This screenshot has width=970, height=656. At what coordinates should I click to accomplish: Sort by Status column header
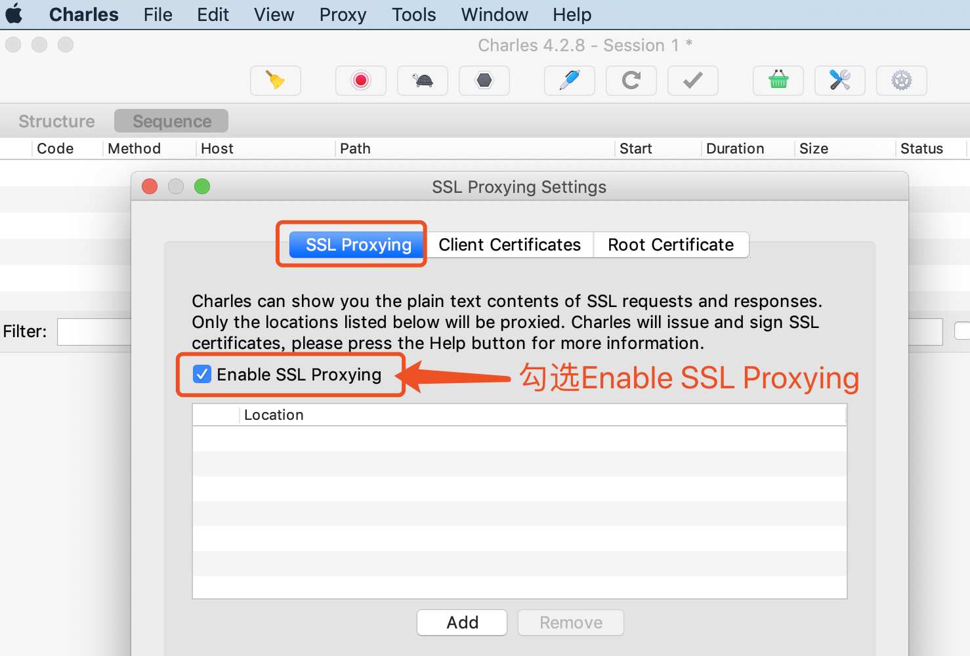pyautogui.click(x=931, y=149)
